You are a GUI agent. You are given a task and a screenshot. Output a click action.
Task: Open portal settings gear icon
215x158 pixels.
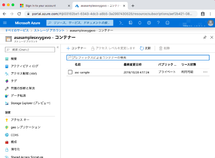click(x=149, y=23)
